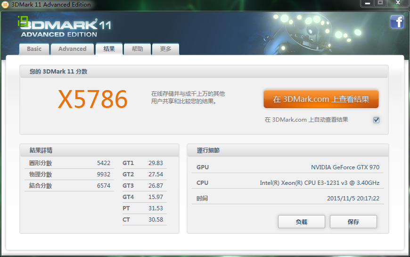410x257 pixels.
Task: Click the GT3 result 26.87
Action: 156,185
